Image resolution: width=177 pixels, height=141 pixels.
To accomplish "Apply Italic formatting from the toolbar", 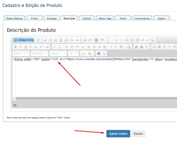I will pyautogui.click(x=20, y=47).
